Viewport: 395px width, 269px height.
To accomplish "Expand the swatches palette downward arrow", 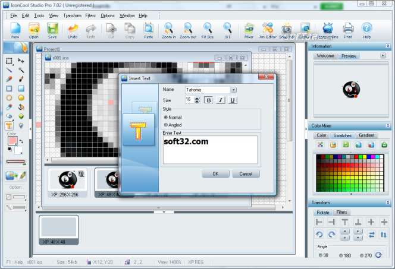I will [x=351, y=194].
